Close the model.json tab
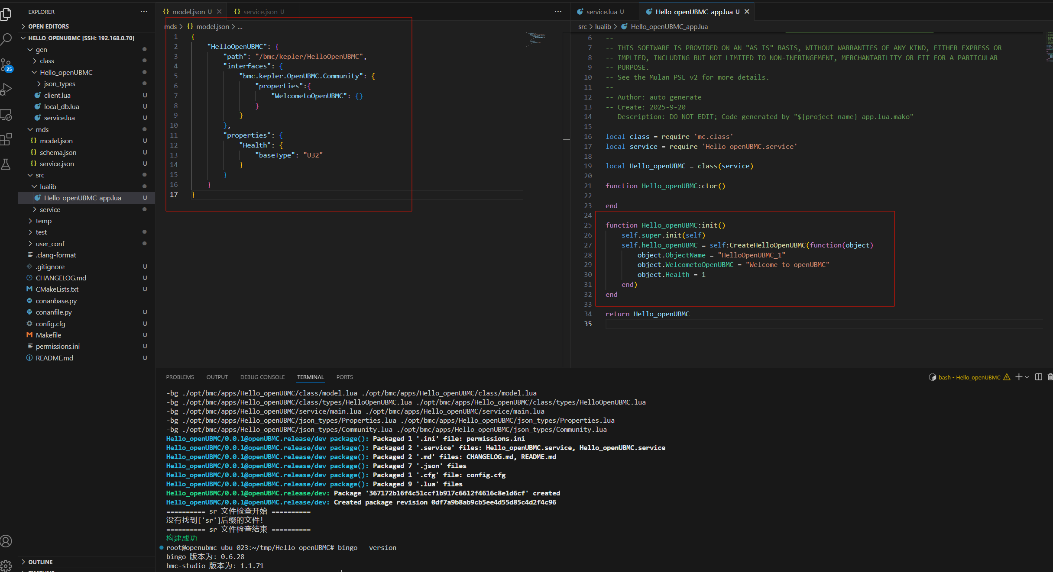 tap(219, 12)
